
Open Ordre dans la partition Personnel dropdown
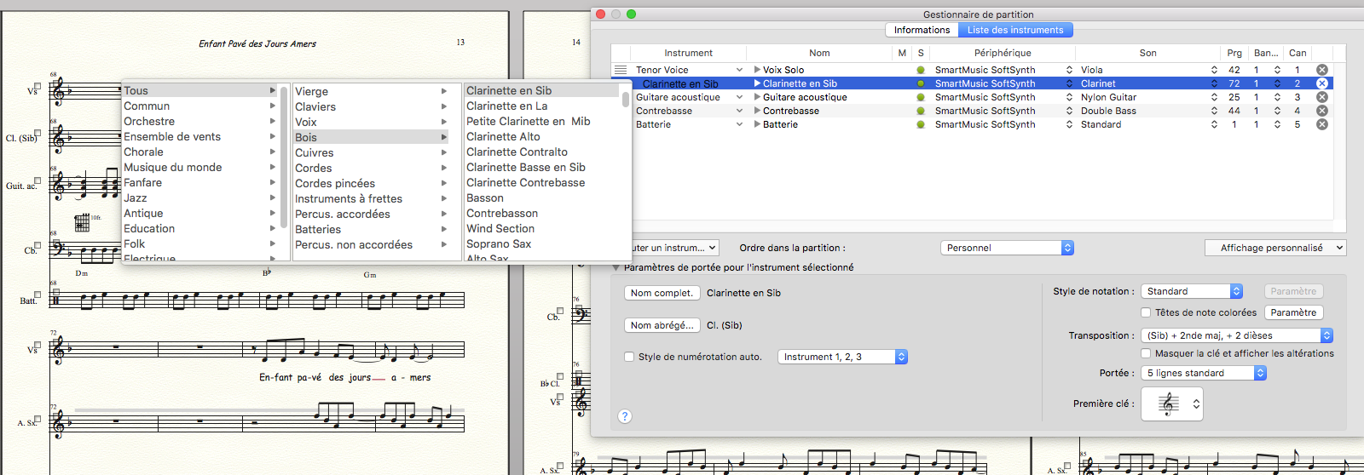point(1007,248)
